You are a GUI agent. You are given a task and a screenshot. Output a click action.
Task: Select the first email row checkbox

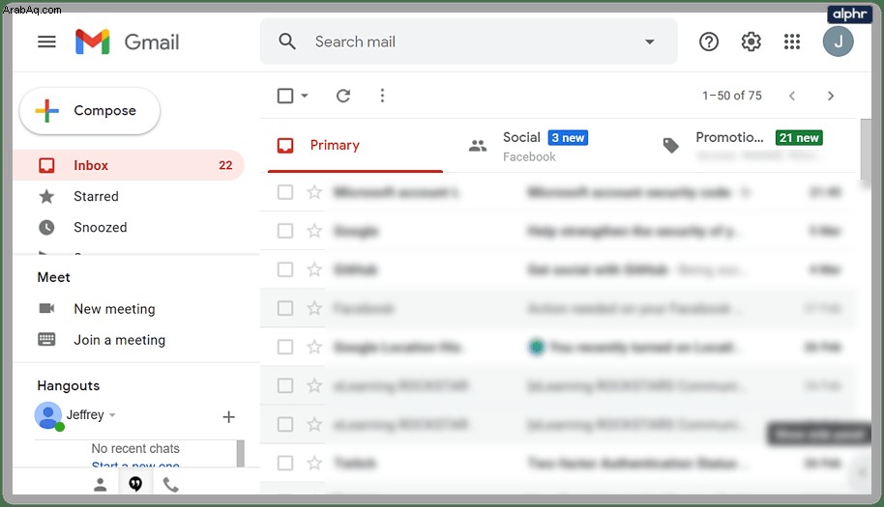pyautogui.click(x=285, y=192)
